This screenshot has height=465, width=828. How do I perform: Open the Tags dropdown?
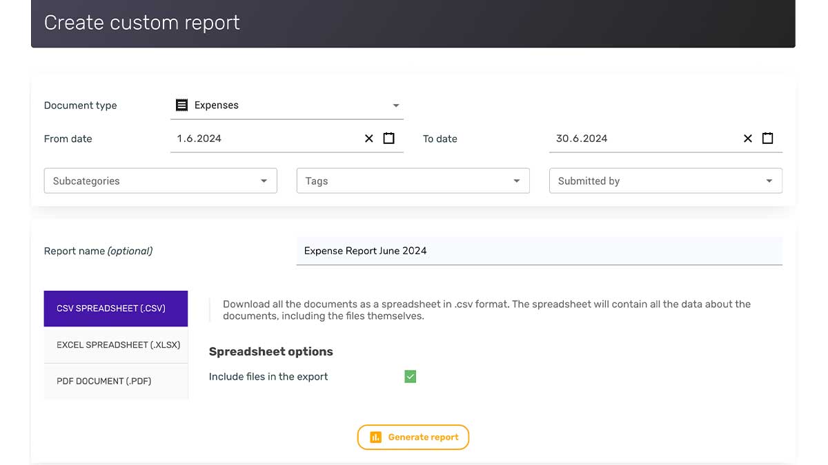[x=413, y=181]
